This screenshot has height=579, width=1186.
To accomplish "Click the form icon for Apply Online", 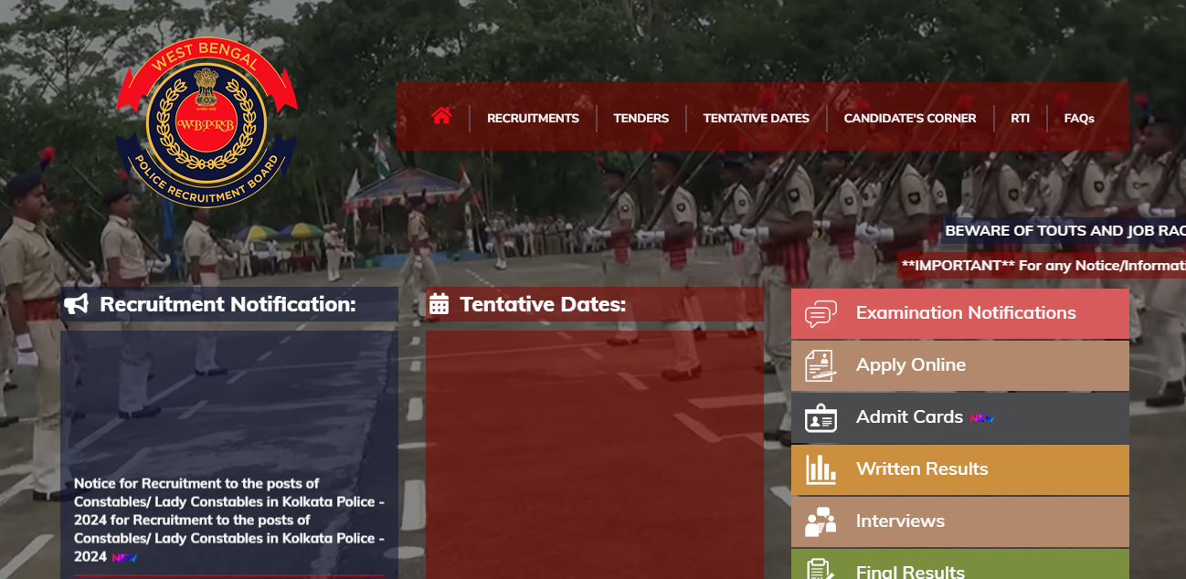I will 820,365.
